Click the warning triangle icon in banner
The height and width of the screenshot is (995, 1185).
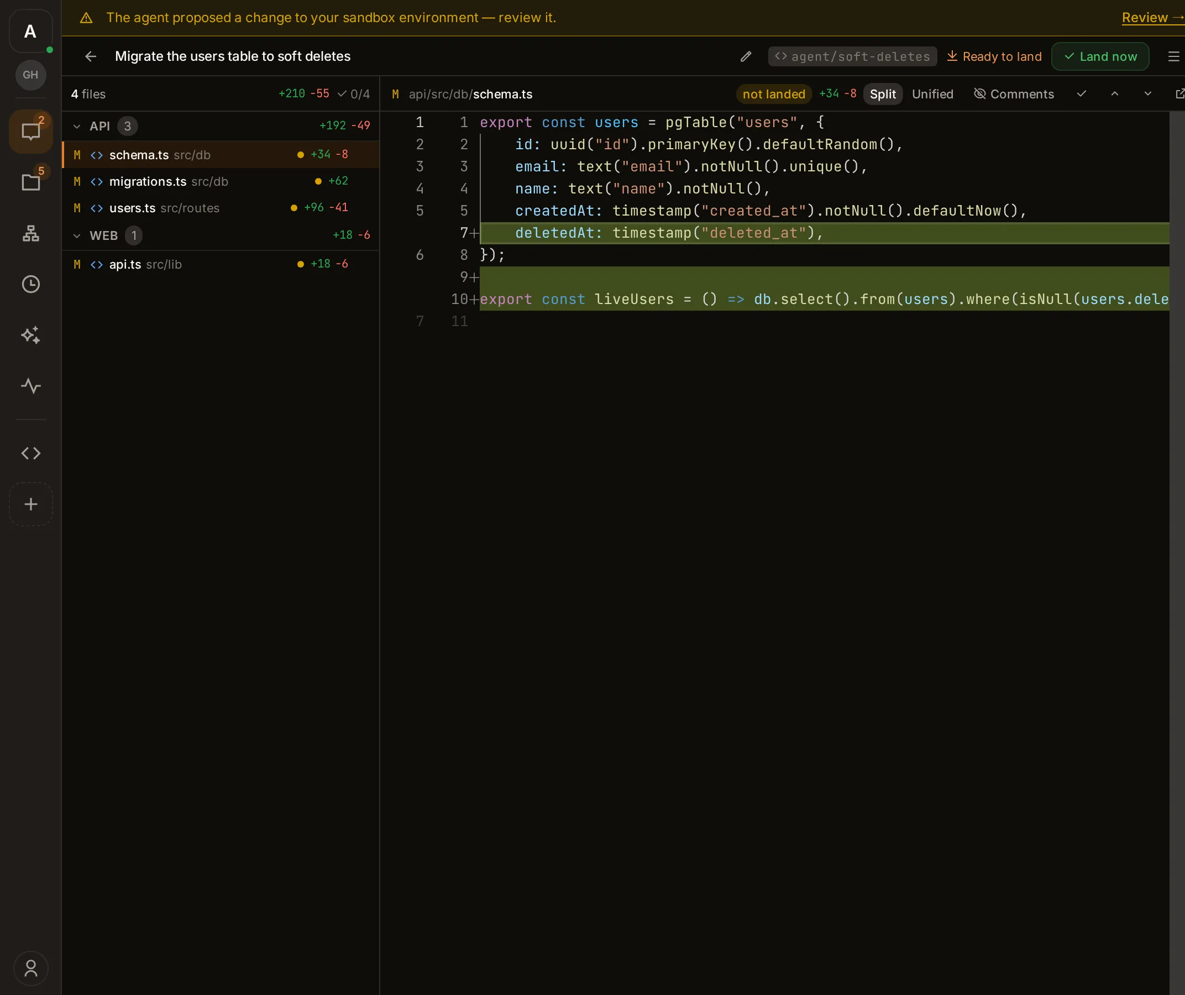(86, 18)
